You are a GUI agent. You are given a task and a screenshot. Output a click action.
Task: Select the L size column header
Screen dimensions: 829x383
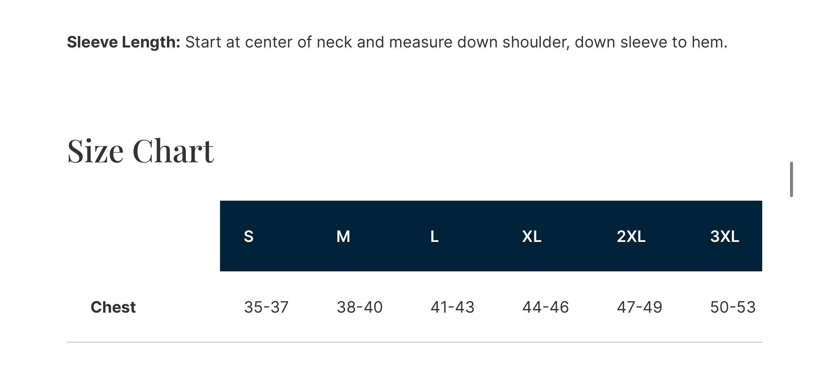pyautogui.click(x=434, y=236)
